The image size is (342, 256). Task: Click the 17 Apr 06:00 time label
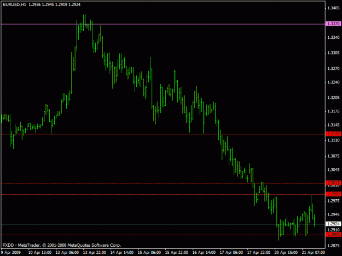tap(231, 252)
